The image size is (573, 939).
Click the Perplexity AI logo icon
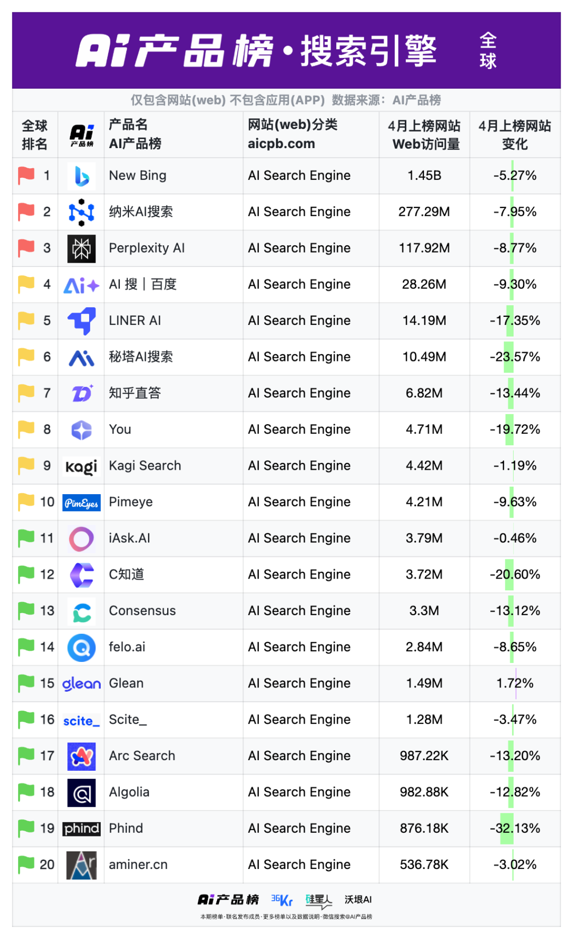point(82,248)
